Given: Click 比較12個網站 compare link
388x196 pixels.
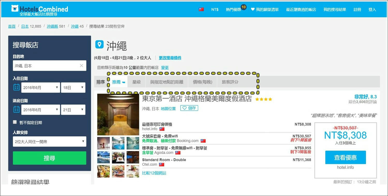Looking at the screenshot, I should pyautogui.click(x=154, y=173).
